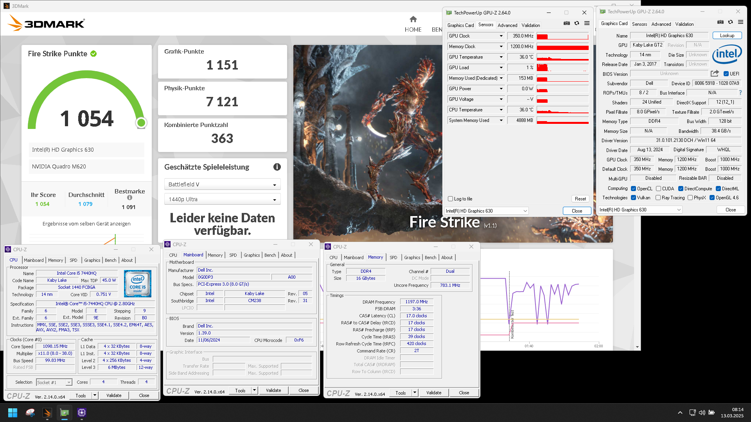Image resolution: width=751 pixels, height=422 pixels.
Task: Click the Bestmarke info icon
Action: point(129,198)
